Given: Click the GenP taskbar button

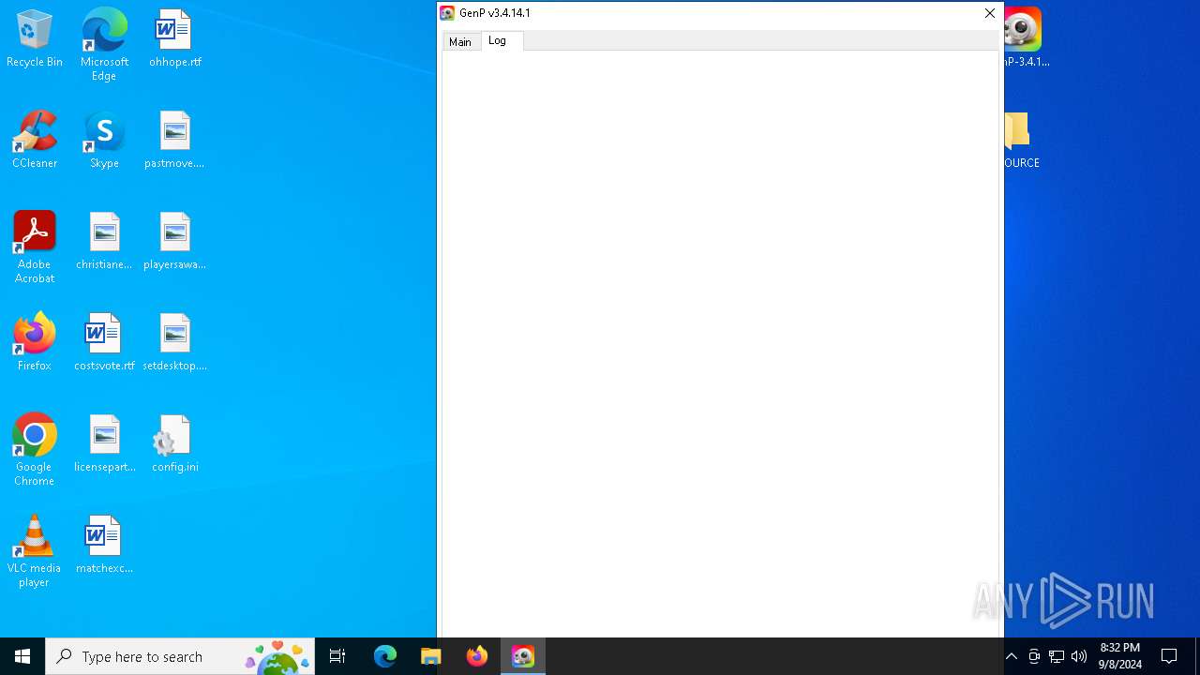Looking at the screenshot, I should click(x=522, y=656).
